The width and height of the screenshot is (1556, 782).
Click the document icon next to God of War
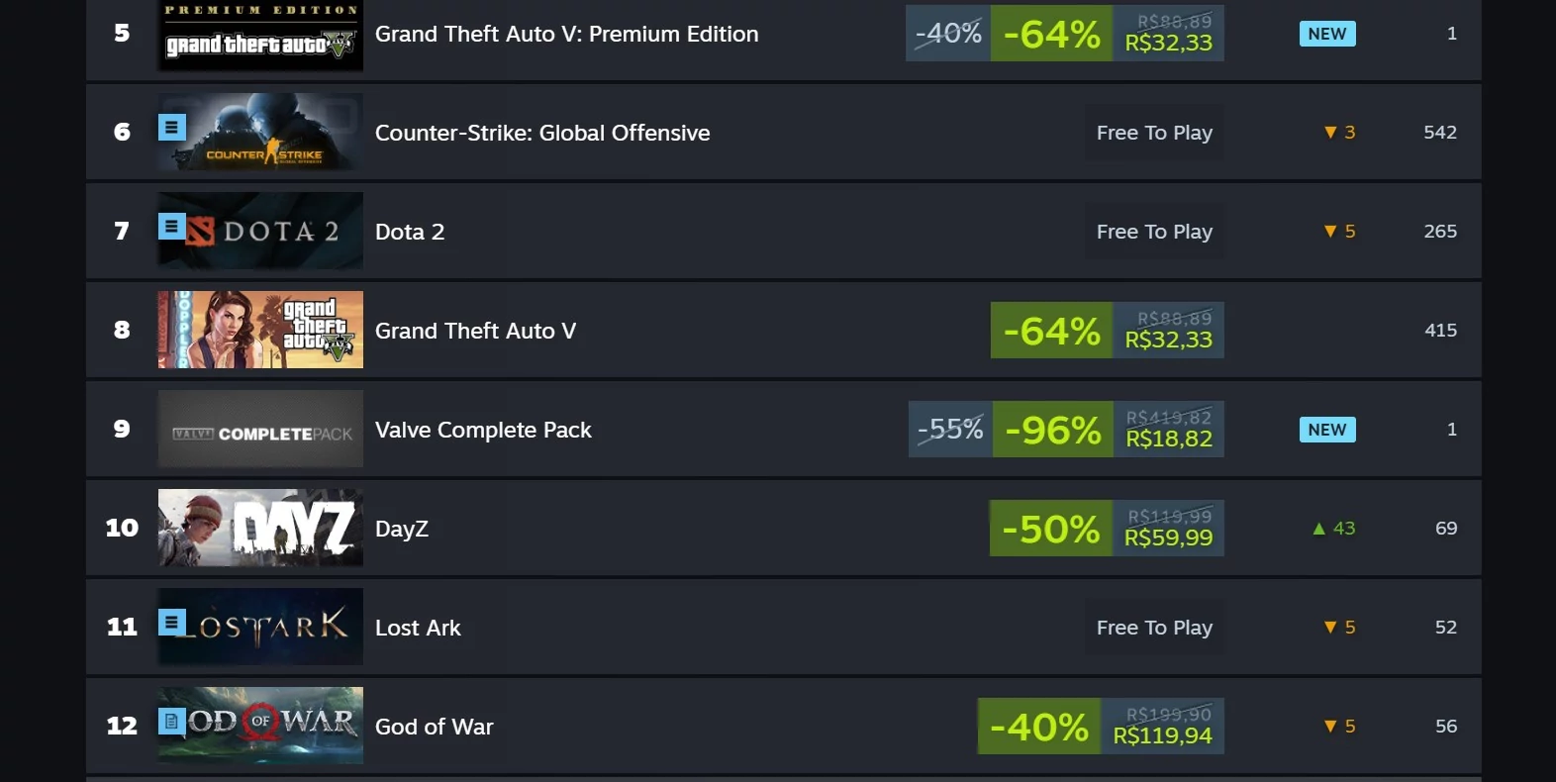pos(172,721)
